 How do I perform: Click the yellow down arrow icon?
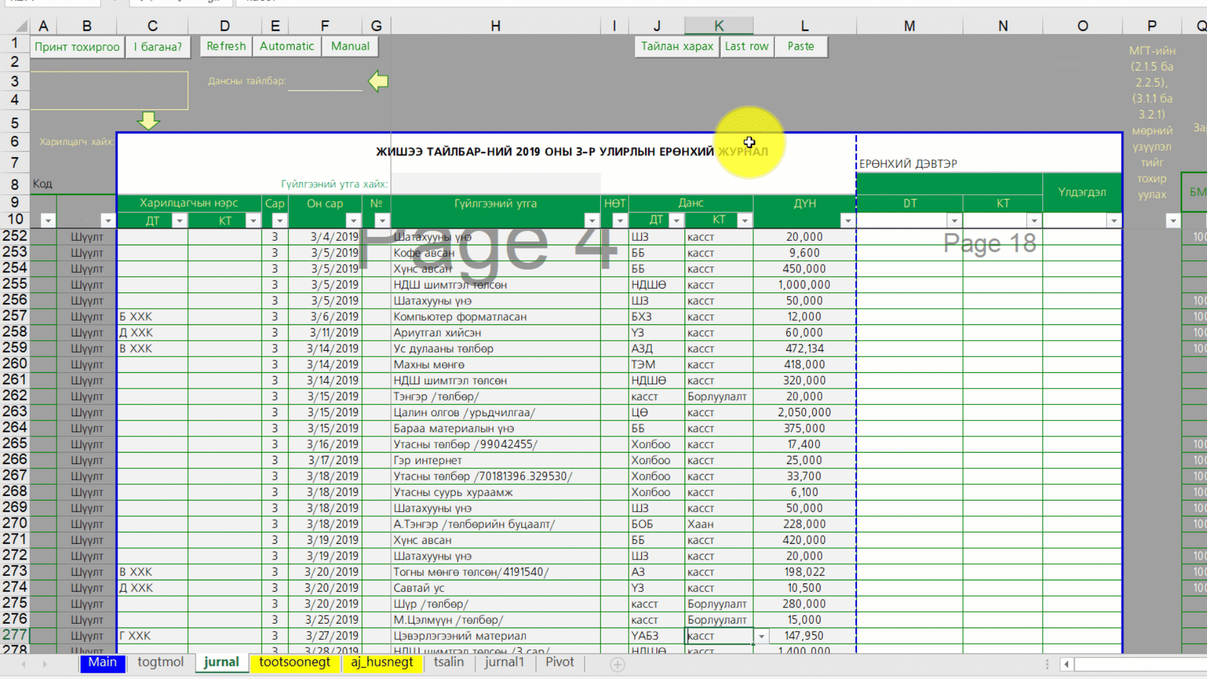pos(148,120)
